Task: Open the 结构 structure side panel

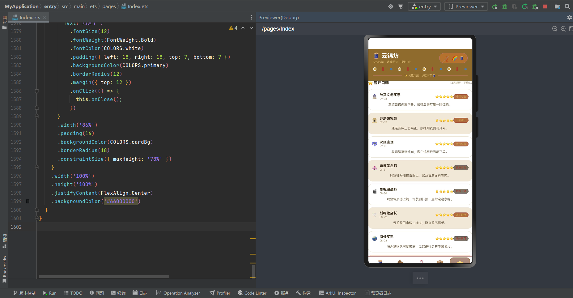Action: pyautogui.click(x=4, y=241)
